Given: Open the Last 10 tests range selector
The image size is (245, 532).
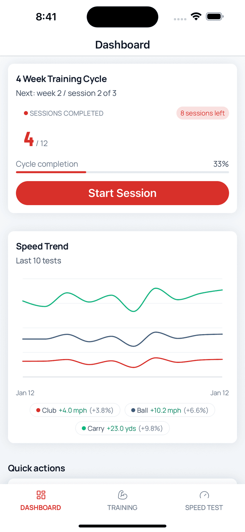Looking at the screenshot, I should point(38,260).
